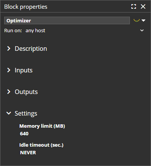This screenshot has height=166, width=151.
Task: Click the Outputs section heading
Action: coord(26,92)
